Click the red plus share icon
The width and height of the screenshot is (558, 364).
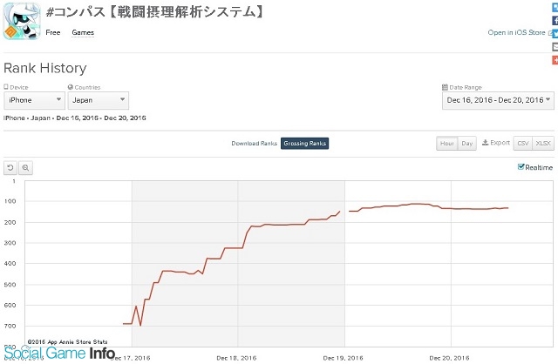pyautogui.click(x=555, y=60)
